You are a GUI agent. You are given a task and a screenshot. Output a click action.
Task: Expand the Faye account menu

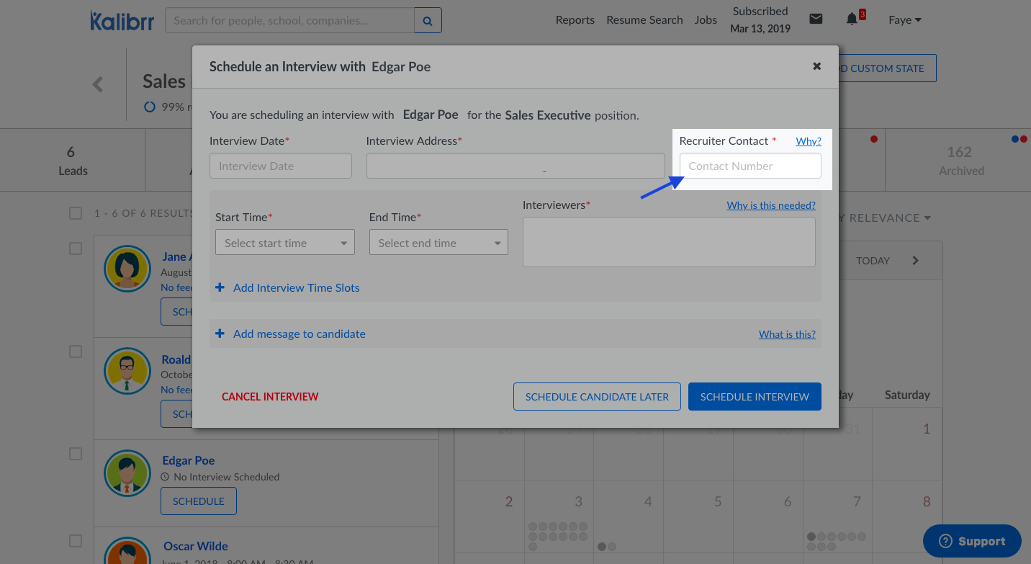pyautogui.click(x=905, y=20)
